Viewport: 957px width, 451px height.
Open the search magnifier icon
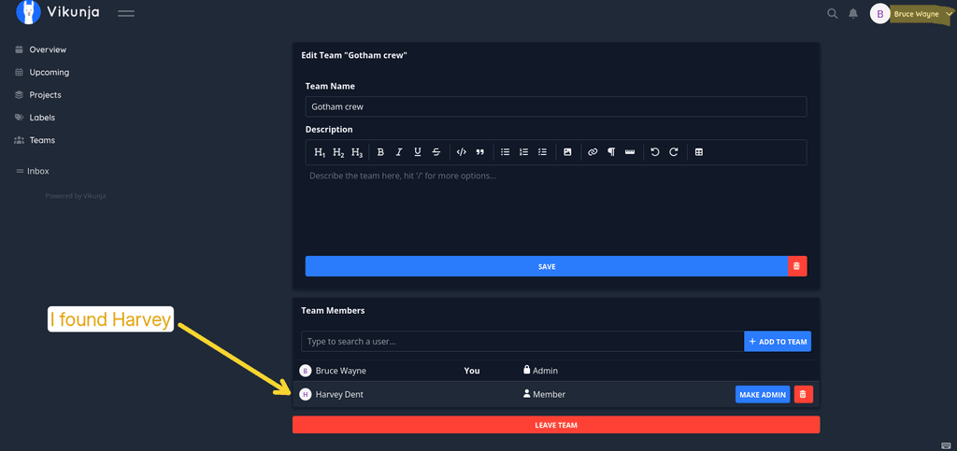(832, 13)
